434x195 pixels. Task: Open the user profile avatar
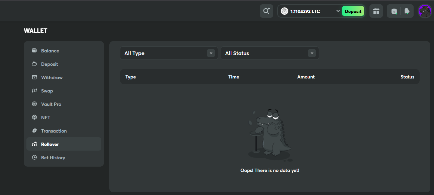click(x=425, y=11)
